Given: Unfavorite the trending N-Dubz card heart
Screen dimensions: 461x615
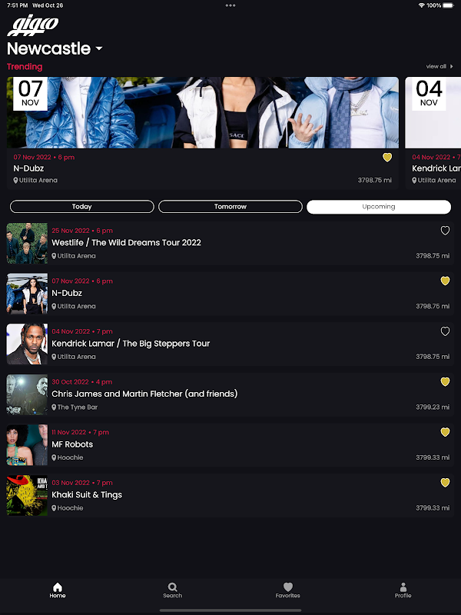Looking at the screenshot, I should pyautogui.click(x=387, y=158).
